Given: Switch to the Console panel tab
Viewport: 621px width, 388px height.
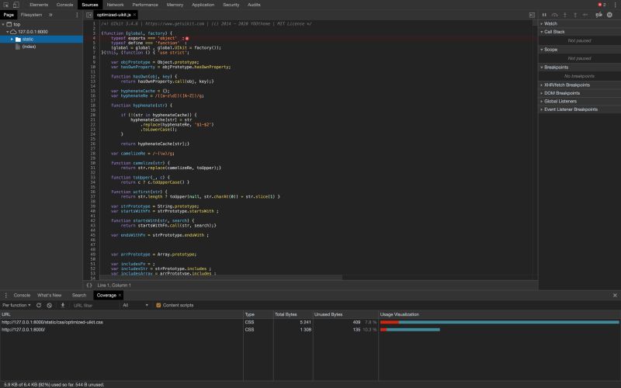Looking at the screenshot, I should [x=65, y=5].
